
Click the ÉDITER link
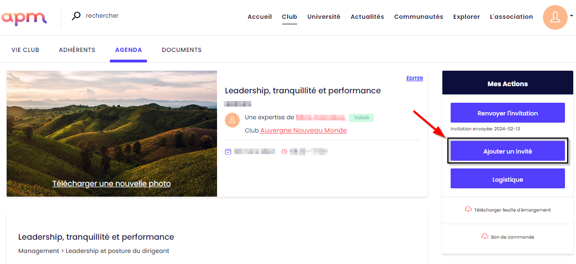415,78
